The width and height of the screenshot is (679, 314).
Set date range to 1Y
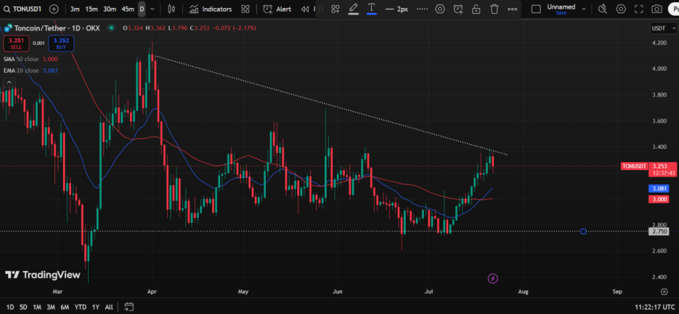tap(95, 307)
